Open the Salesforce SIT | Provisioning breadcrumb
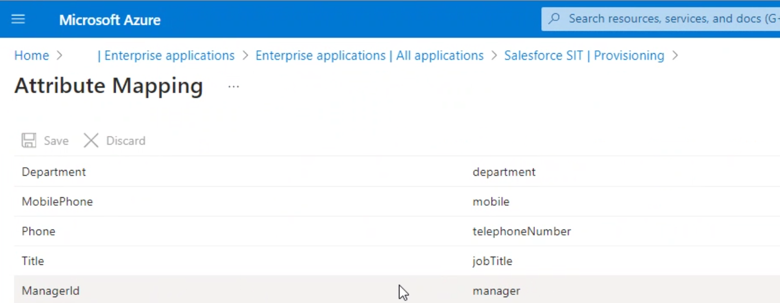Viewport: 780px width, 303px height. click(x=584, y=56)
